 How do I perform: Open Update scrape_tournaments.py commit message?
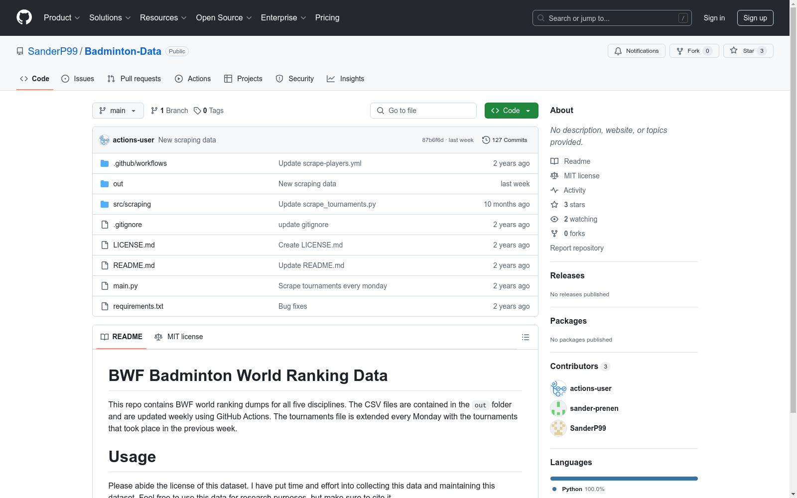point(327,204)
